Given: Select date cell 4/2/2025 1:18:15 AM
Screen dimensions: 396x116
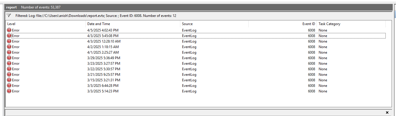Looking at the screenshot, I should click(x=103, y=47).
